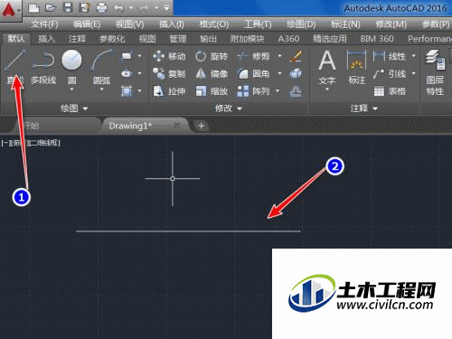Choose the Copy (复制) tool

pos(169,74)
